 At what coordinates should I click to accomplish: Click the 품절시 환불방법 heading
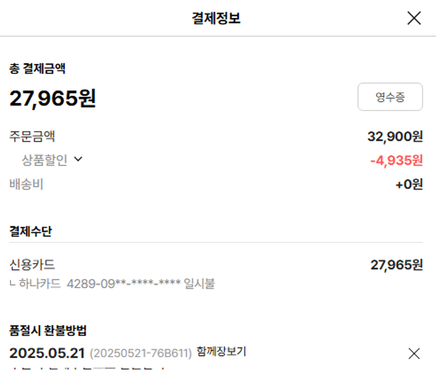(x=48, y=331)
